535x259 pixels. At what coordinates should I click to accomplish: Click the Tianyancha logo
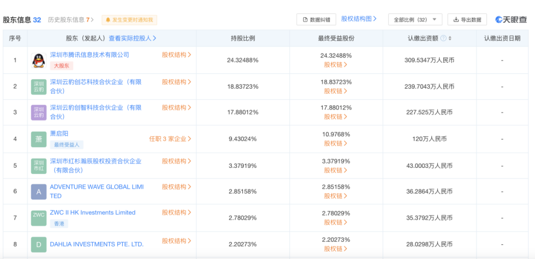point(512,20)
